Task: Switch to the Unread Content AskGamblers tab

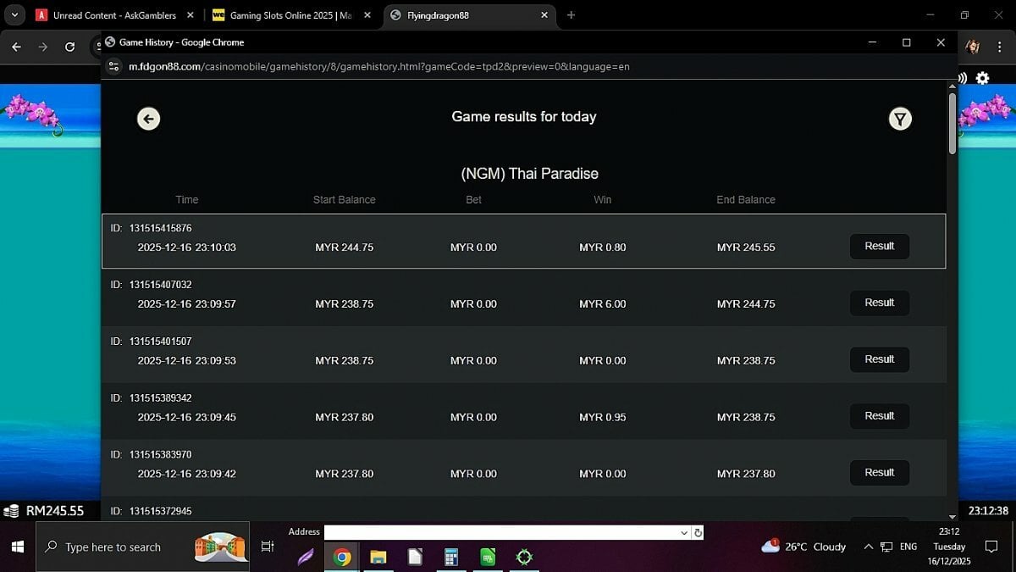Action: tap(113, 15)
